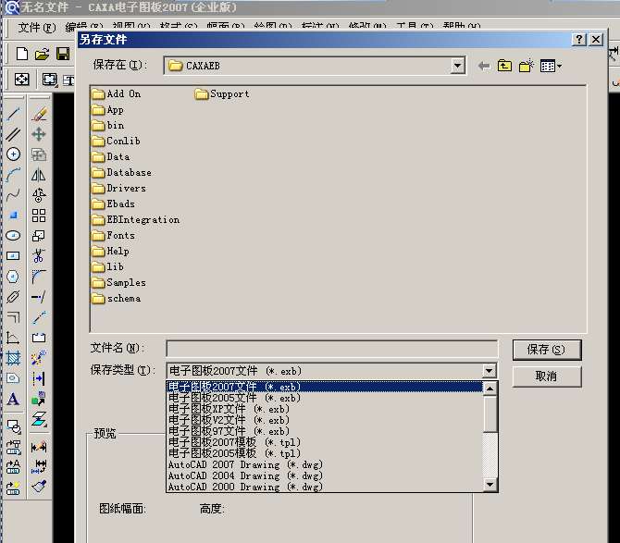Image resolution: width=620 pixels, height=543 pixels.
Task: Go back using the dialog's left arrow icon
Action: pos(484,66)
